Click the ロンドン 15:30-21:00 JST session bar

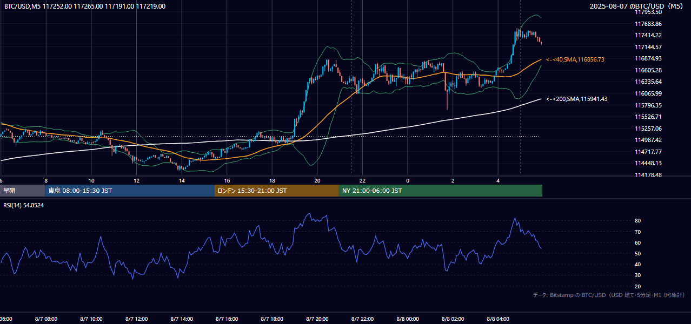[277, 191]
